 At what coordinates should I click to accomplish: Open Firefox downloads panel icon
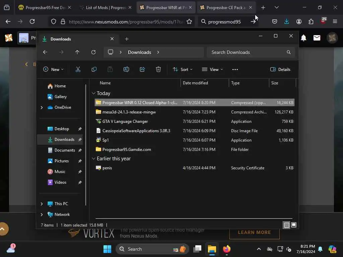coord(287,21)
